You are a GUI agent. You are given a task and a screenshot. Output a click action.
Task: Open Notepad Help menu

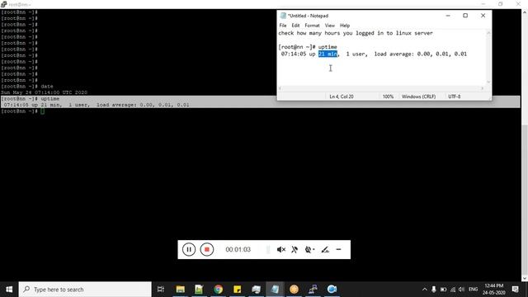(x=345, y=26)
